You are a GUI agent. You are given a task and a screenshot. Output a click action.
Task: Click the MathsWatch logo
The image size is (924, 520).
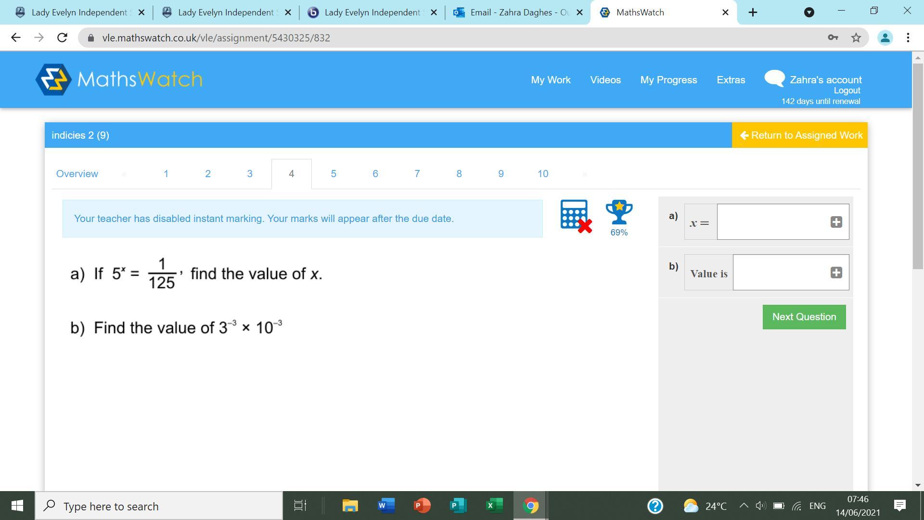119,79
